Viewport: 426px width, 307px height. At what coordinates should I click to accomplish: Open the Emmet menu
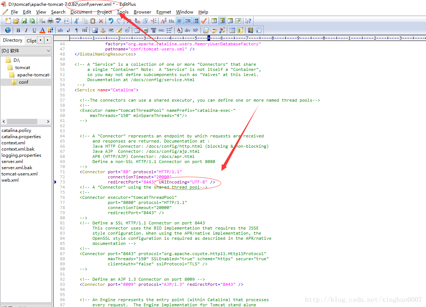click(x=164, y=12)
